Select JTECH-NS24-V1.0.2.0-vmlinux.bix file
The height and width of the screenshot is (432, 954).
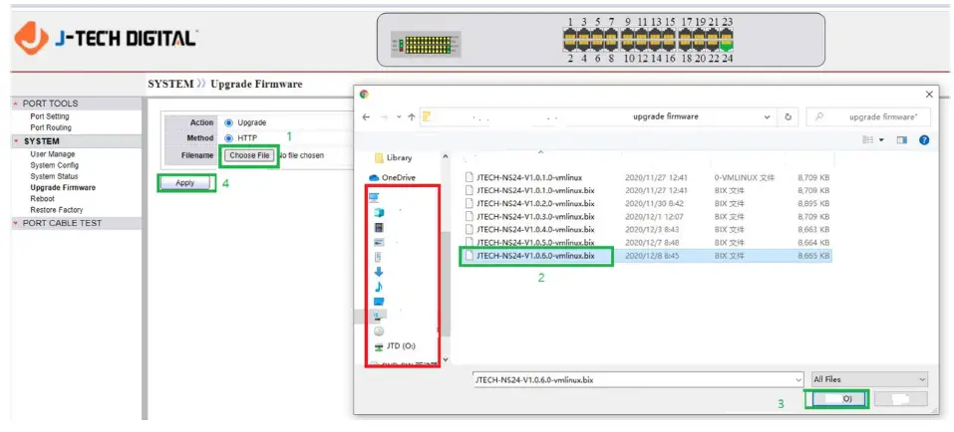point(530,203)
